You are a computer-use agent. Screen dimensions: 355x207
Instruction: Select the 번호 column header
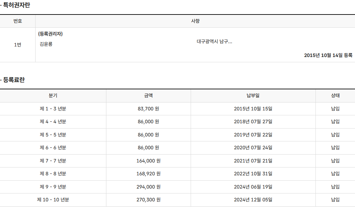[17, 21]
